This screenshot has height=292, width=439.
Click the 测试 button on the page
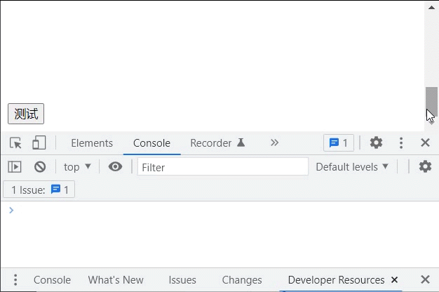point(26,114)
